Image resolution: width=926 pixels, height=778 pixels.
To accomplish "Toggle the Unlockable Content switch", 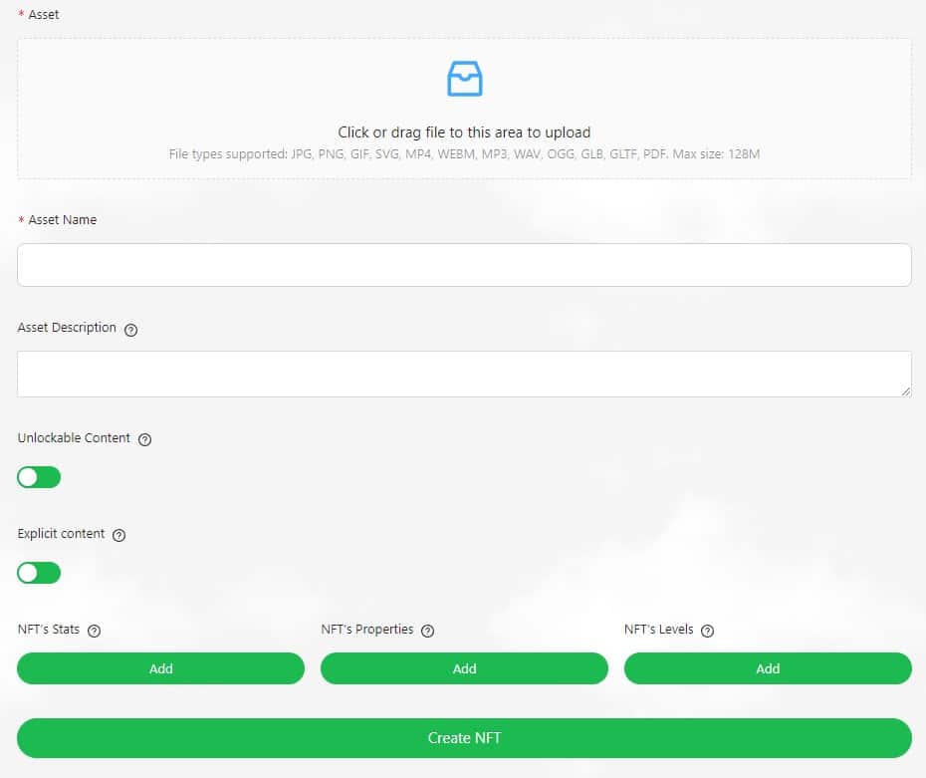I will pyautogui.click(x=39, y=477).
